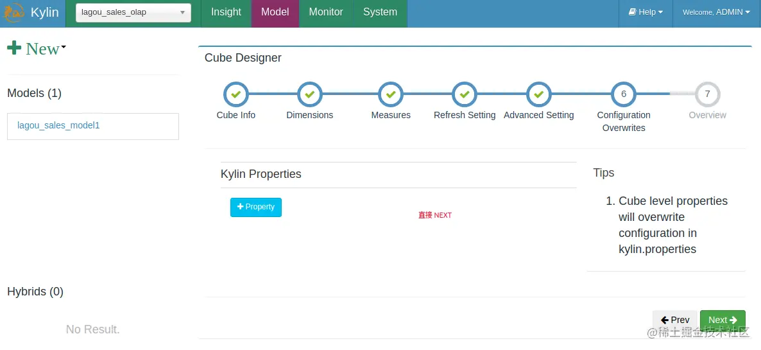Open the Kylin home link

tap(45, 12)
